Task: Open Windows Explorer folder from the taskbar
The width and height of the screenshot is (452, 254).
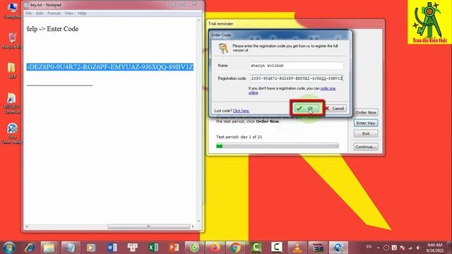Action: click(x=49, y=248)
